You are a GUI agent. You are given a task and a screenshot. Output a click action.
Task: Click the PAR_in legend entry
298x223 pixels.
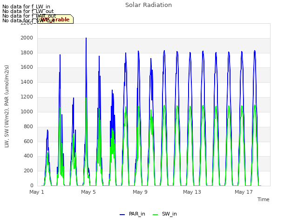[132, 214]
